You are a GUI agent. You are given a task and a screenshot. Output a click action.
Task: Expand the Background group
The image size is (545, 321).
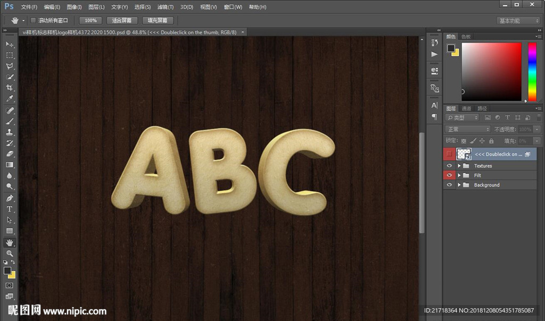pyautogui.click(x=459, y=185)
